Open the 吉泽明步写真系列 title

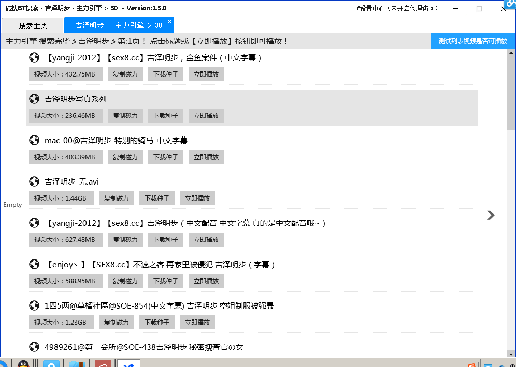[x=75, y=99]
